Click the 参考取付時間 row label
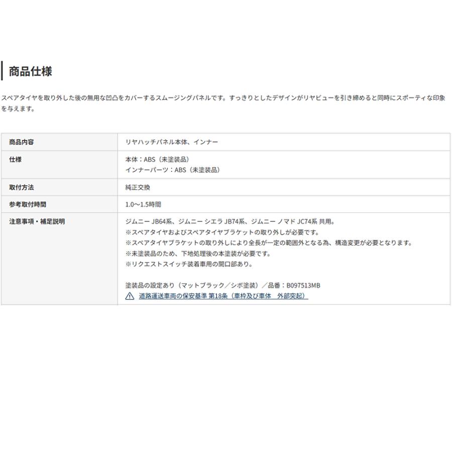The width and height of the screenshot is (452, 452). click(x=28, y=204)
